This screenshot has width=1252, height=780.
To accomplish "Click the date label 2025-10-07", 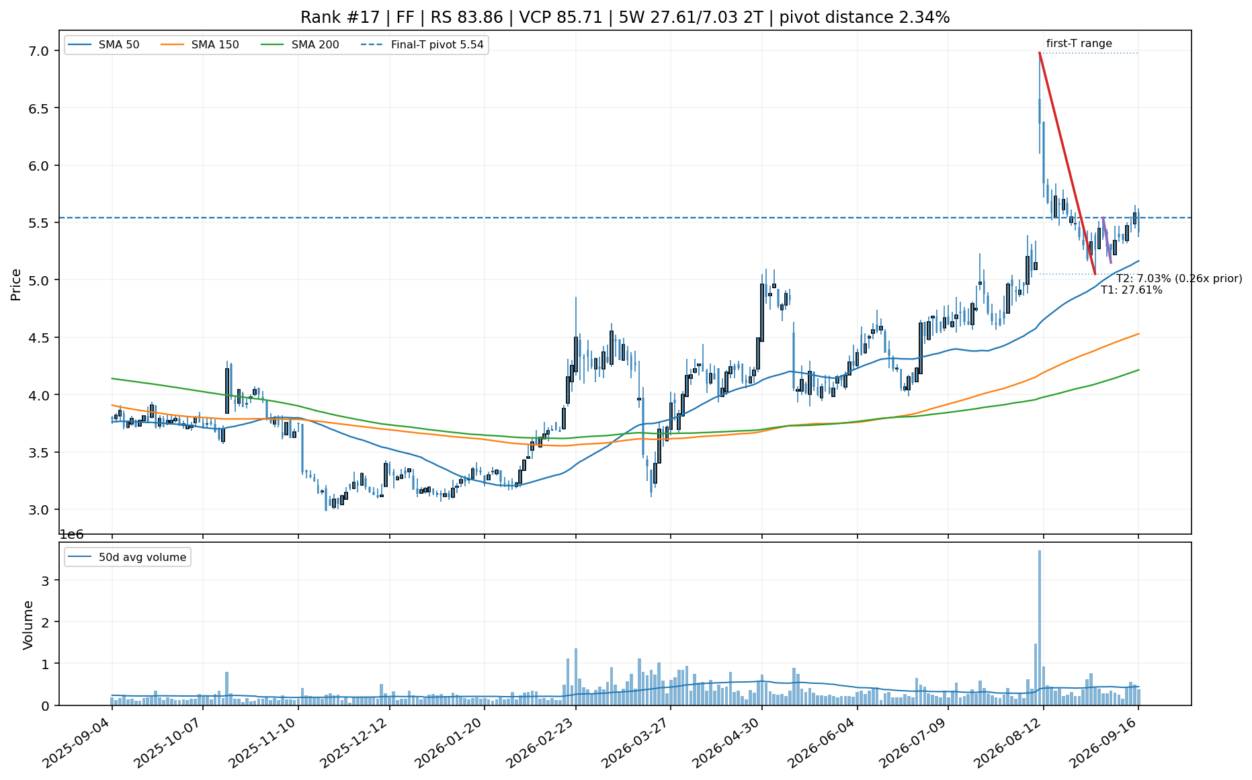I will (167, 742).
